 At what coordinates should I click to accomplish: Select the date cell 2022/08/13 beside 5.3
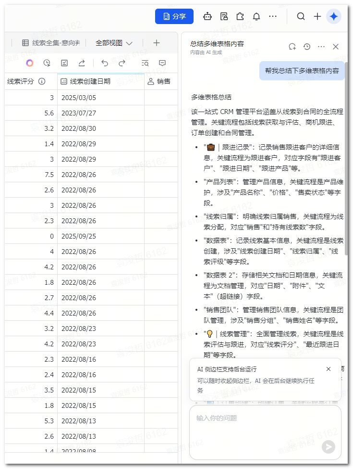coord(101,421)
